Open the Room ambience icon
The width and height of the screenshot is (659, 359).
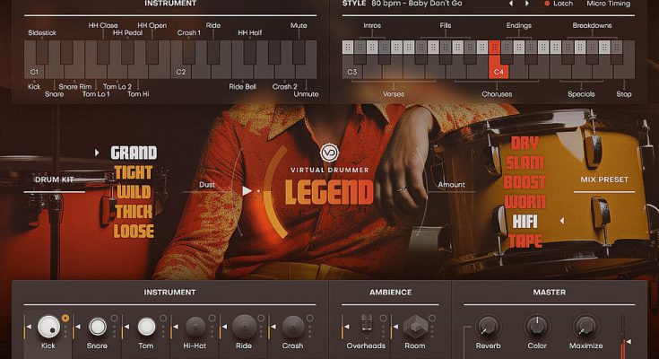pos(414,326)
